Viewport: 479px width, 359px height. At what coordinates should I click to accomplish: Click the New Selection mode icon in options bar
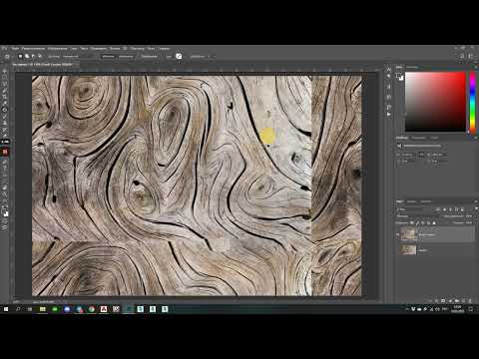click(20, 57)
